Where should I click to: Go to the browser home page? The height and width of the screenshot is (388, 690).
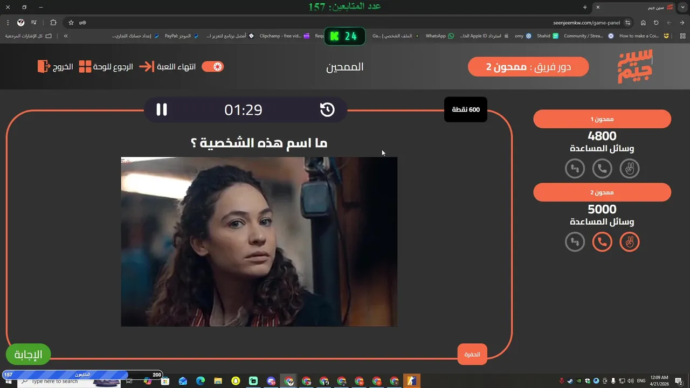[643, 23]
